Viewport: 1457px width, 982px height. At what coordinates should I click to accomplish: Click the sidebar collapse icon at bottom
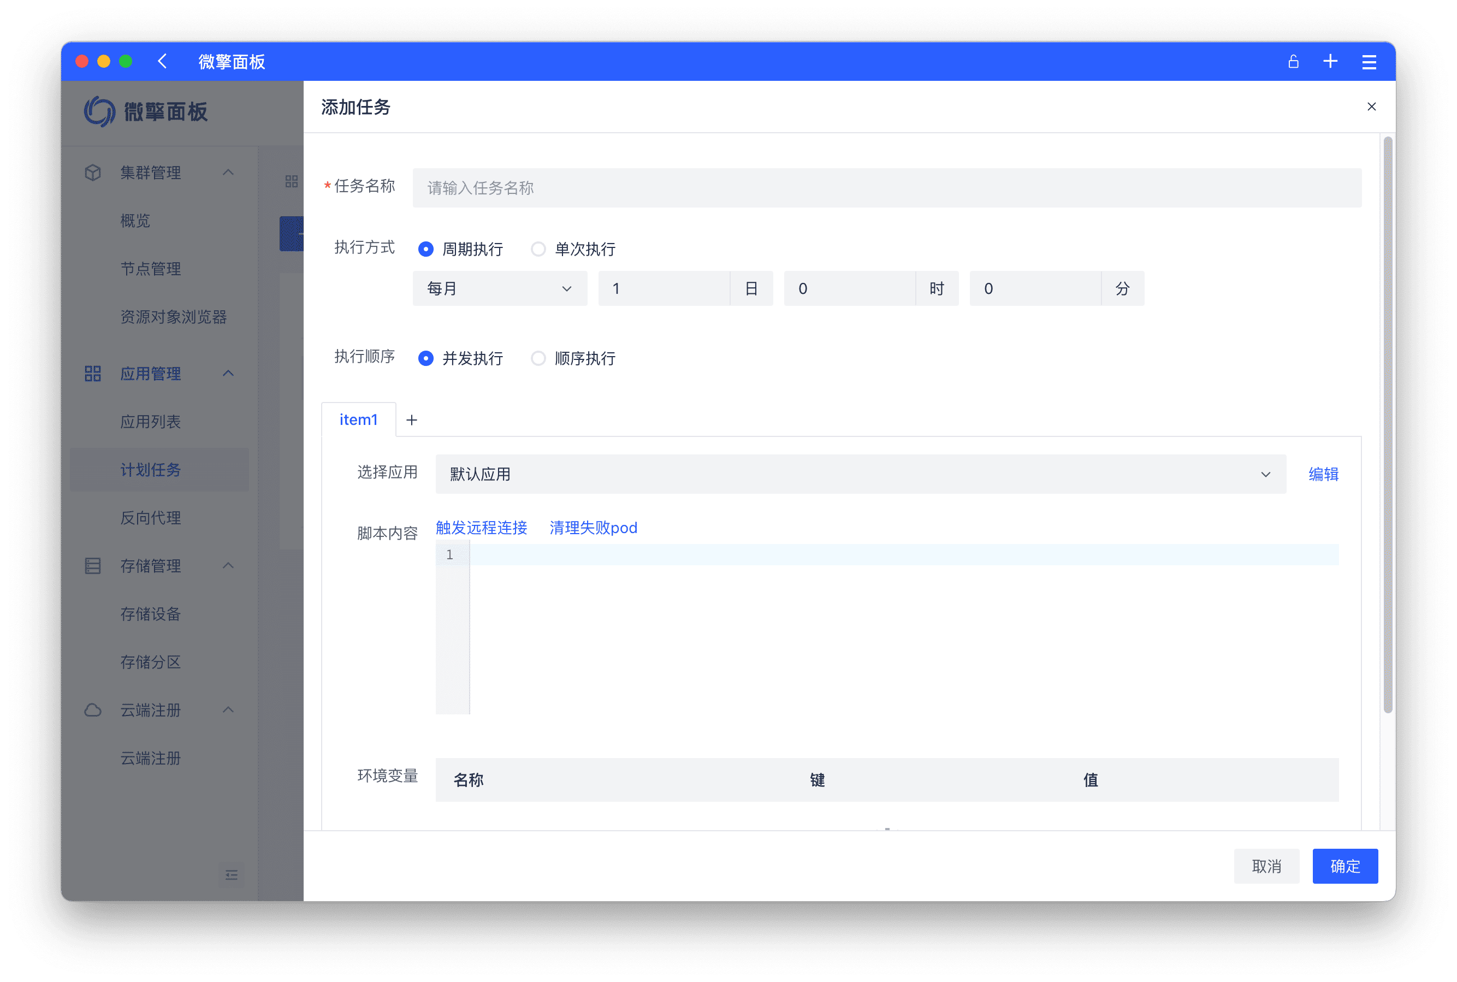[231, 874]
